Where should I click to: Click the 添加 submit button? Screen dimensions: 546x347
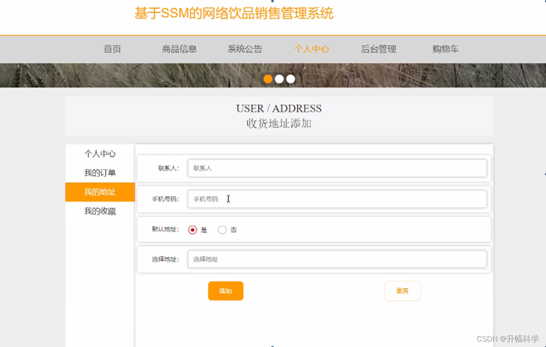coord(225,291)
